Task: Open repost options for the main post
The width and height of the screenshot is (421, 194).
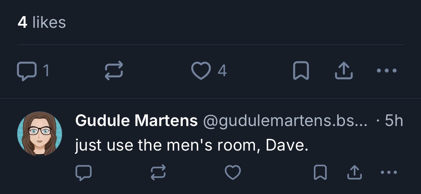Action: click(114, 71)
